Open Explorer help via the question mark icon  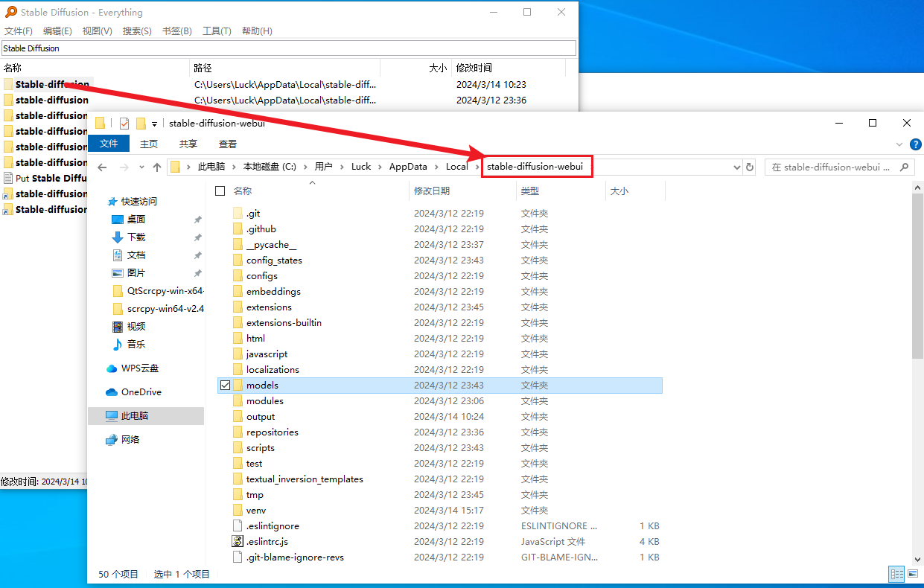click(x=916, y=144)
